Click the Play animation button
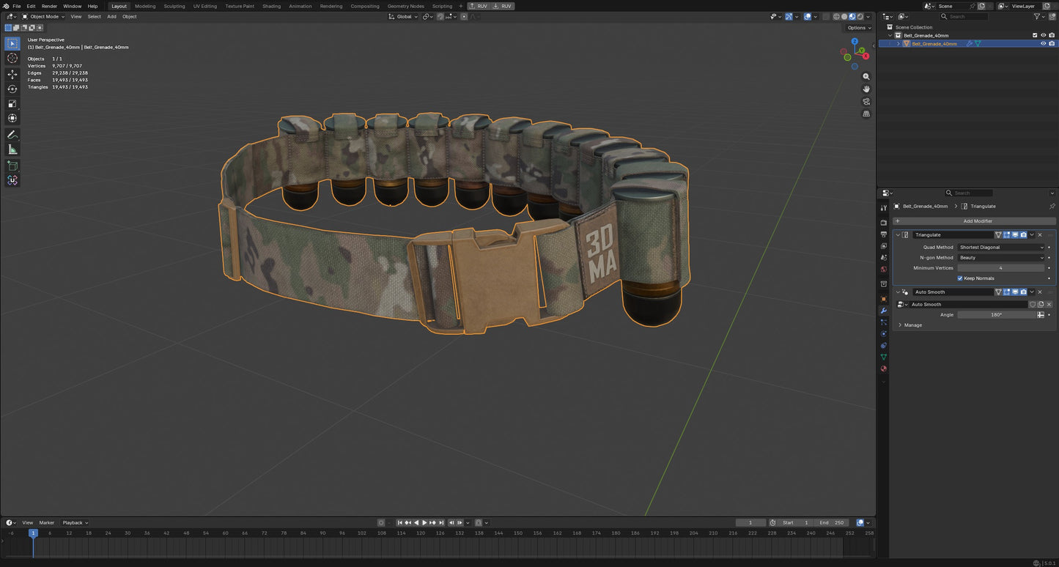Viewport: 1059px width, 567px height. [x=424, y=522]
